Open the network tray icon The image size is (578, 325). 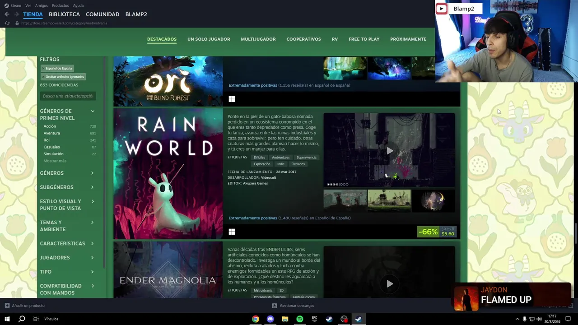click(531, 319)
